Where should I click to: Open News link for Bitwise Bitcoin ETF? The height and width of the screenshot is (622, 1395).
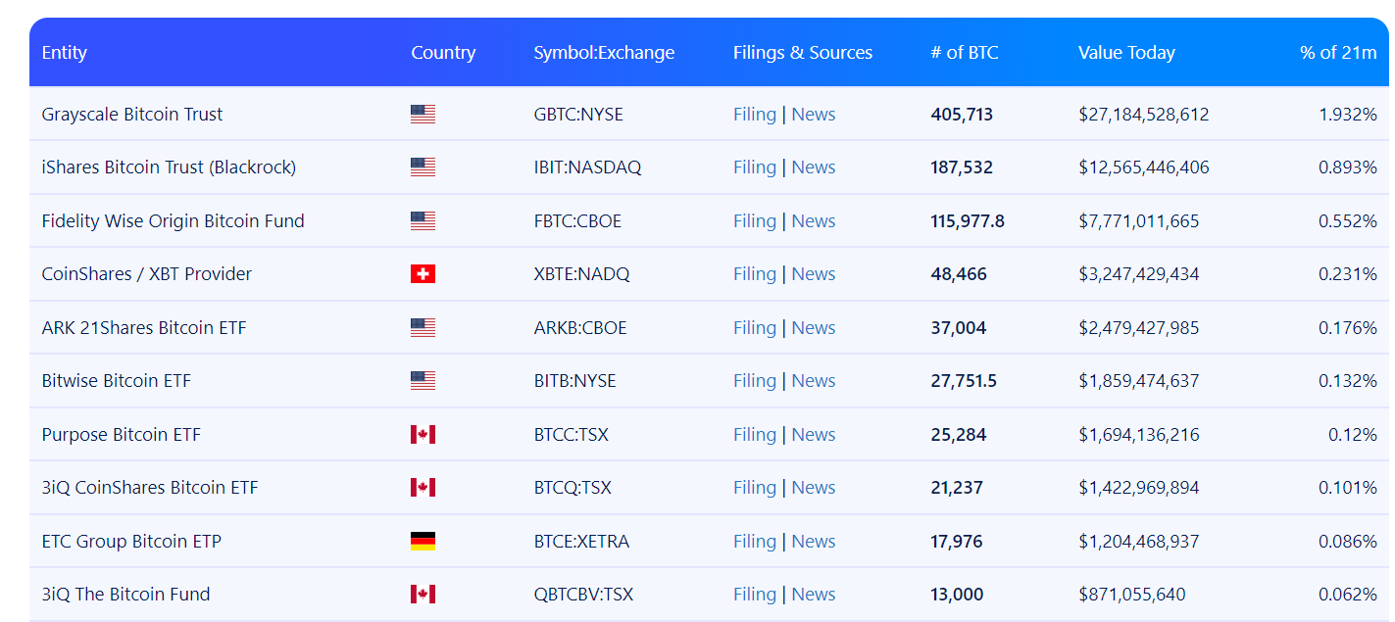point(814,381)
